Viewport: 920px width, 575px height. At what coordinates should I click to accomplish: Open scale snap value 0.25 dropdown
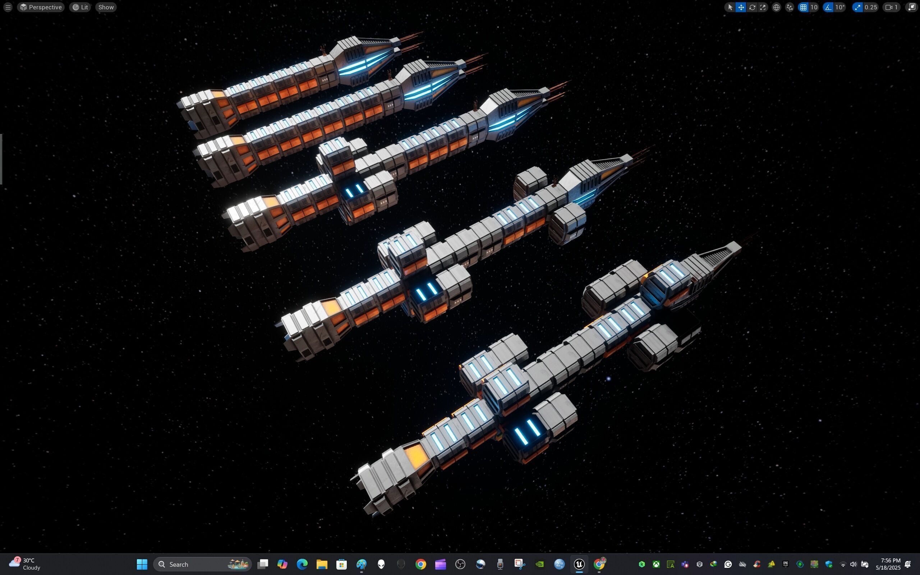click(x=870, y=7)
